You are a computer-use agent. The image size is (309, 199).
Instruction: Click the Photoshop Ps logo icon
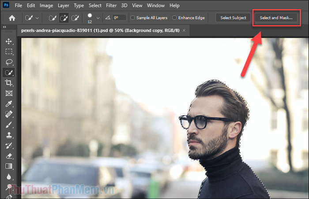[x=6, y=5]
